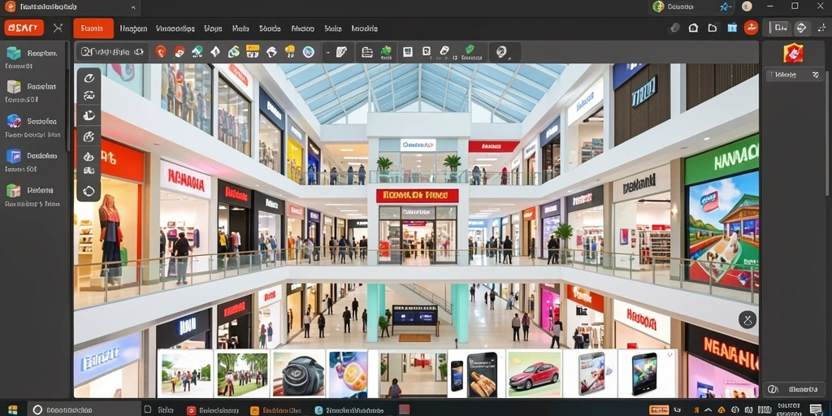The height and width of the screenshot is (416, 832).
Task: Select the bottom tool in floating vertical palette
Action: coord(89,191)
